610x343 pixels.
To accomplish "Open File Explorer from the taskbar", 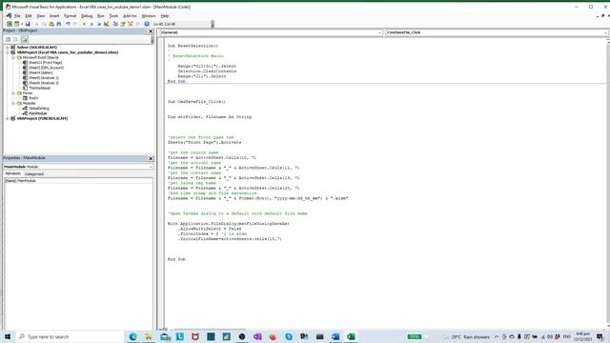I will [149, 336].
